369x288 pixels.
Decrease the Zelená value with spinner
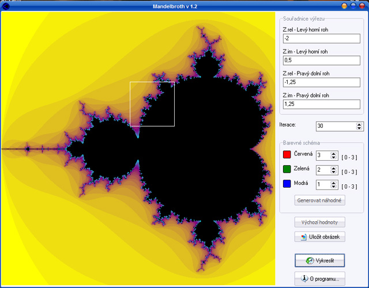(333, 172)
